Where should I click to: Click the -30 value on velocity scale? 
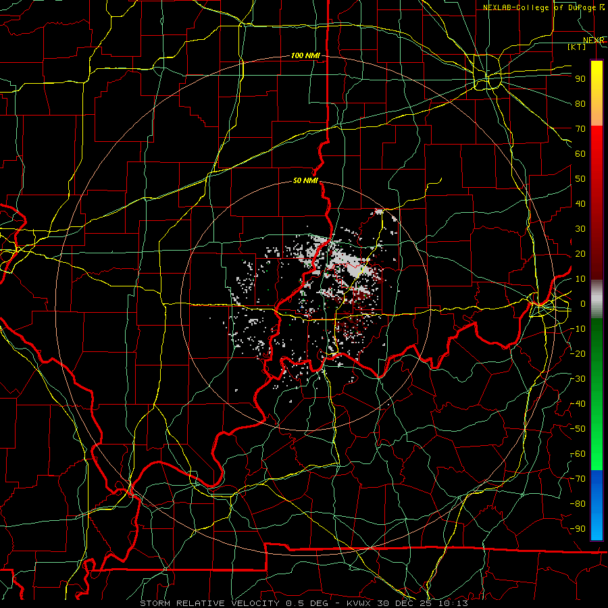(578, 379)
